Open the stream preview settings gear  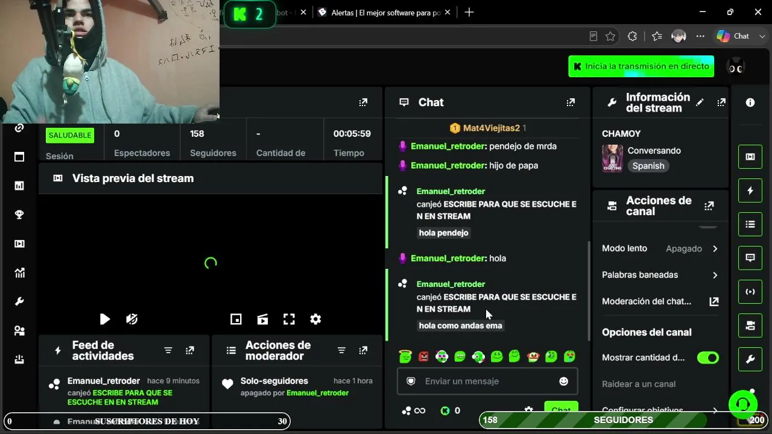[x=315, y=319]
